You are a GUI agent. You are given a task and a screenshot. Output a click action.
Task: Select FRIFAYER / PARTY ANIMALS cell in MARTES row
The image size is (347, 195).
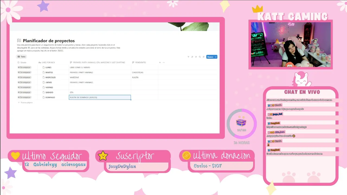pyautogui.click(x=100, y=72)
